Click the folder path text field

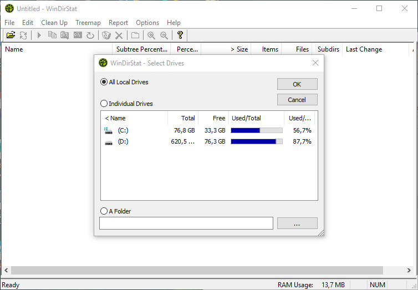[186, 223]
